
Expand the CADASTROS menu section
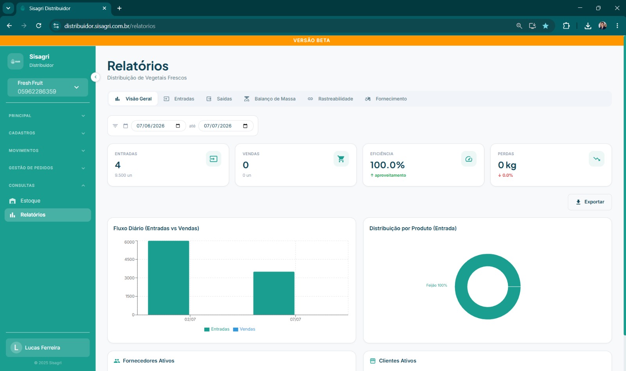[x=47, y=133]
